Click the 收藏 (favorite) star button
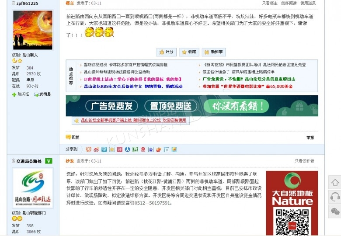Screen dimensions: 341x236 tap(189, 52)
